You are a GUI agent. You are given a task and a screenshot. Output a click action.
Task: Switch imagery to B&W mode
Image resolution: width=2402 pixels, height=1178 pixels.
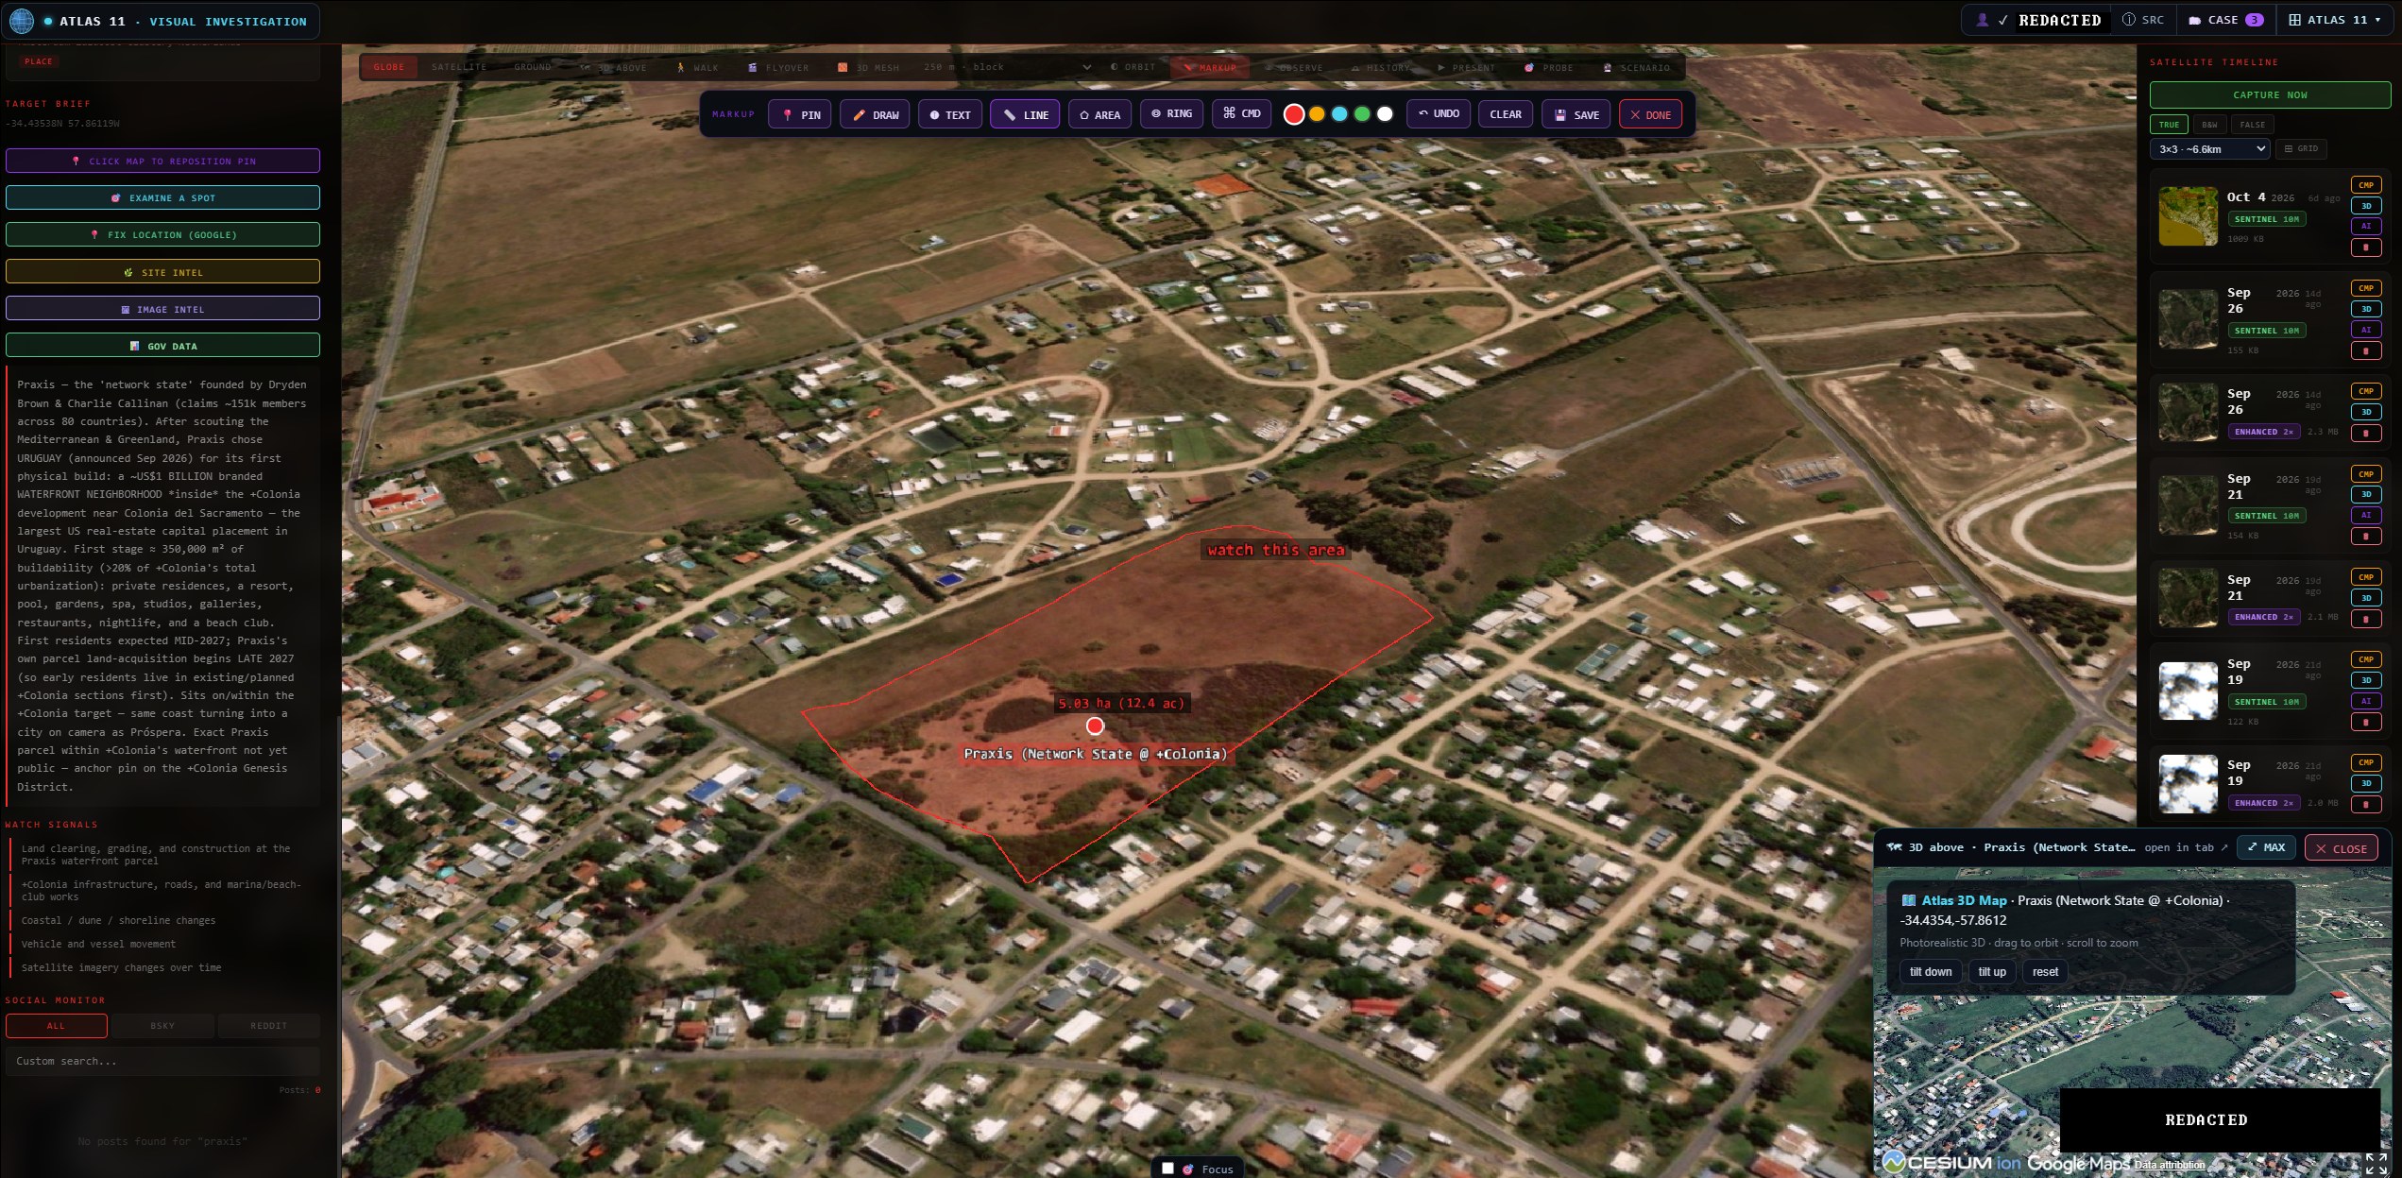pos(2209,125)
